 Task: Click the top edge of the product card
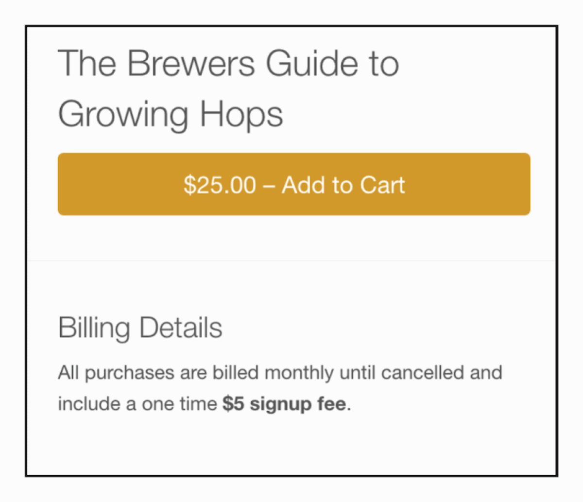(291, 27)
